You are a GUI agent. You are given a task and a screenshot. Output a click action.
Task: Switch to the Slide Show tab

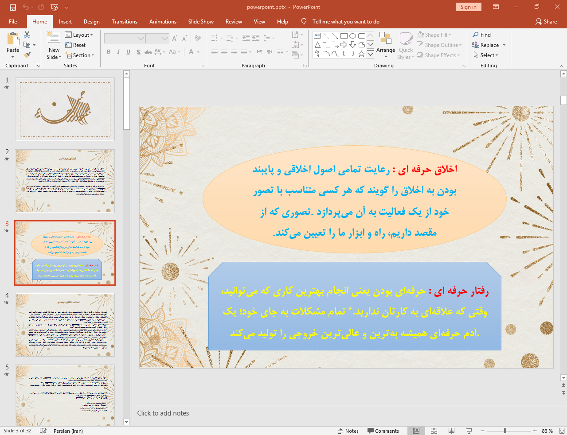(x=201, y=22)
